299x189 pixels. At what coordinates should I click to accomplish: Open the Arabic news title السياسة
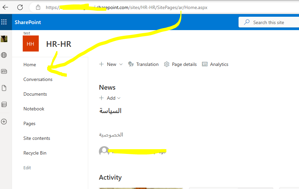pos(110,111)
